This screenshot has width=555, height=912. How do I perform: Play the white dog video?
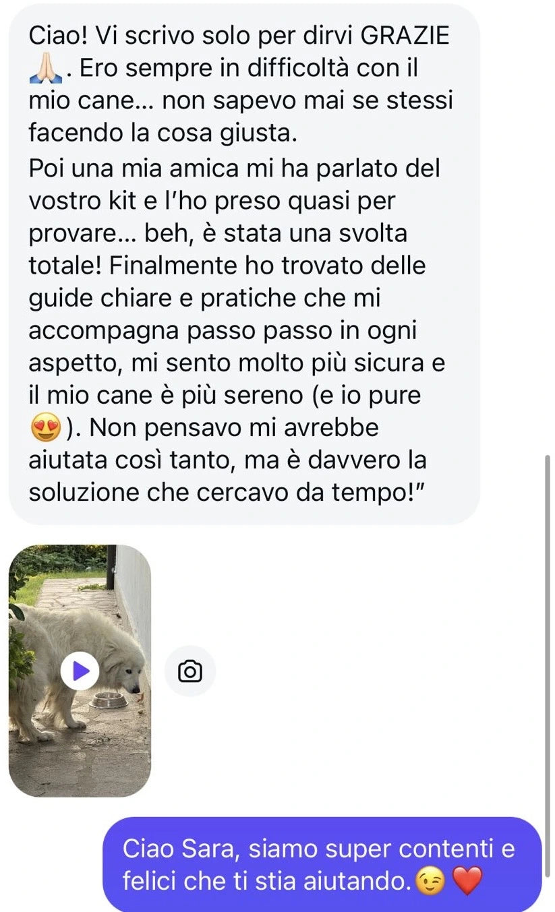80,671
